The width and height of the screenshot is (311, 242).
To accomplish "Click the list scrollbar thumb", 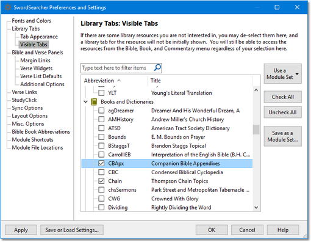I will 256,130.
